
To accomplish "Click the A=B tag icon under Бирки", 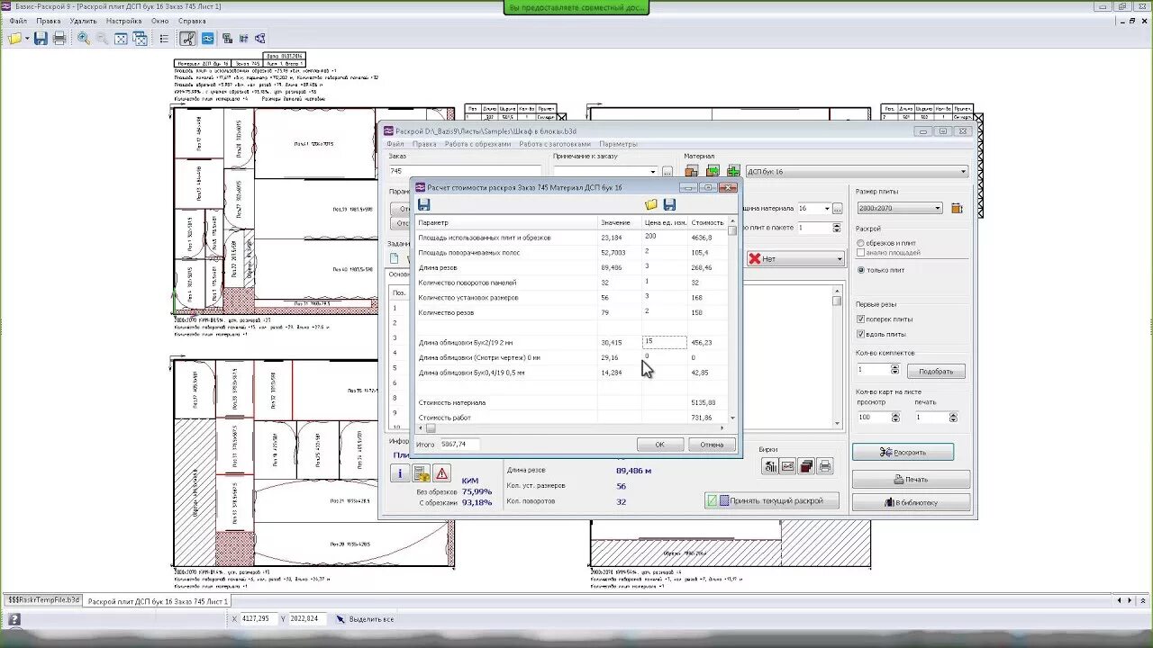I will [x=788, y=466].
